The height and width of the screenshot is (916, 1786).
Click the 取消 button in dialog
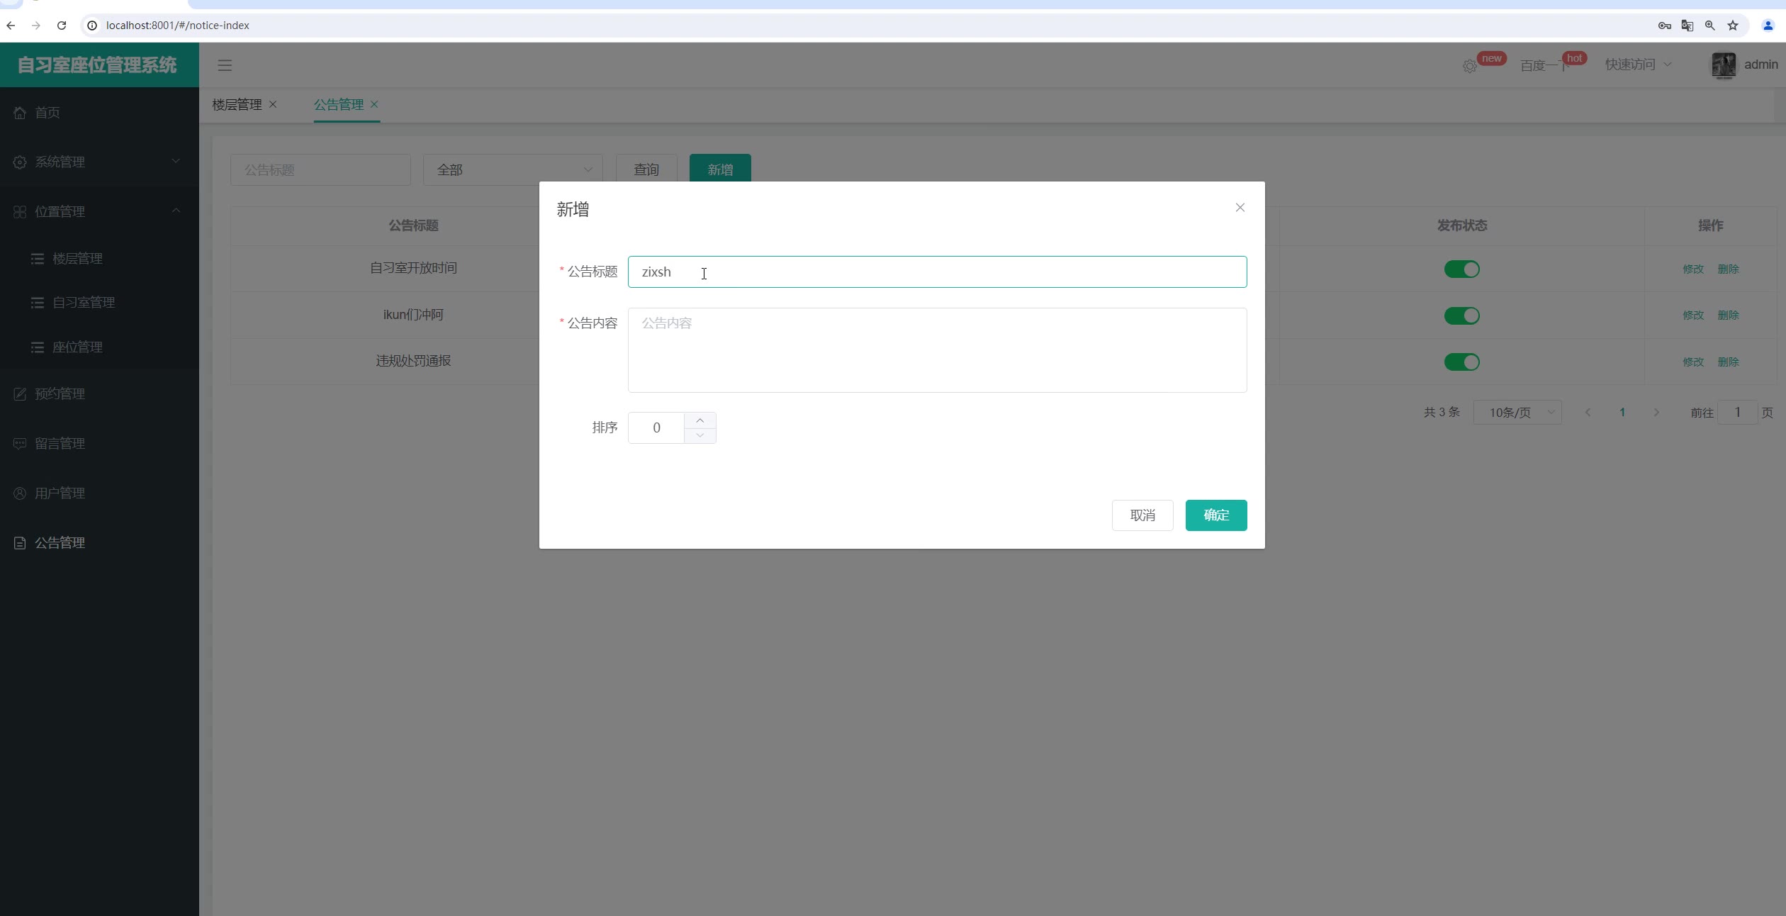(x=1142, y=515)
